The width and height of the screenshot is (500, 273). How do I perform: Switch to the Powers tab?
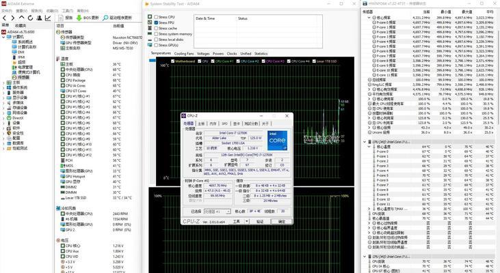(218, 54)
